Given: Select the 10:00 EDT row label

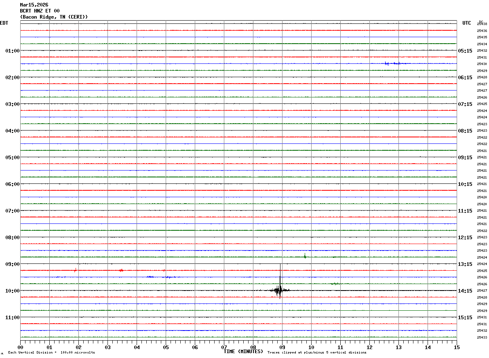Looking at the screenshot, I should coord(12,291).
